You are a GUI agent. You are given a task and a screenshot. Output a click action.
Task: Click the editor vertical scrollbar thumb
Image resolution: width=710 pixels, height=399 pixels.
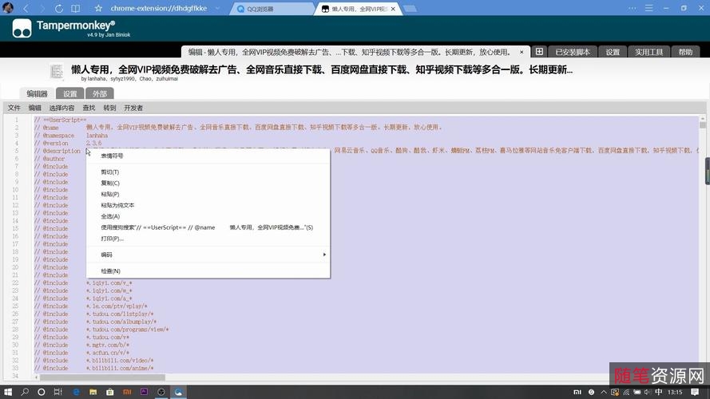[x=702, y=125]
